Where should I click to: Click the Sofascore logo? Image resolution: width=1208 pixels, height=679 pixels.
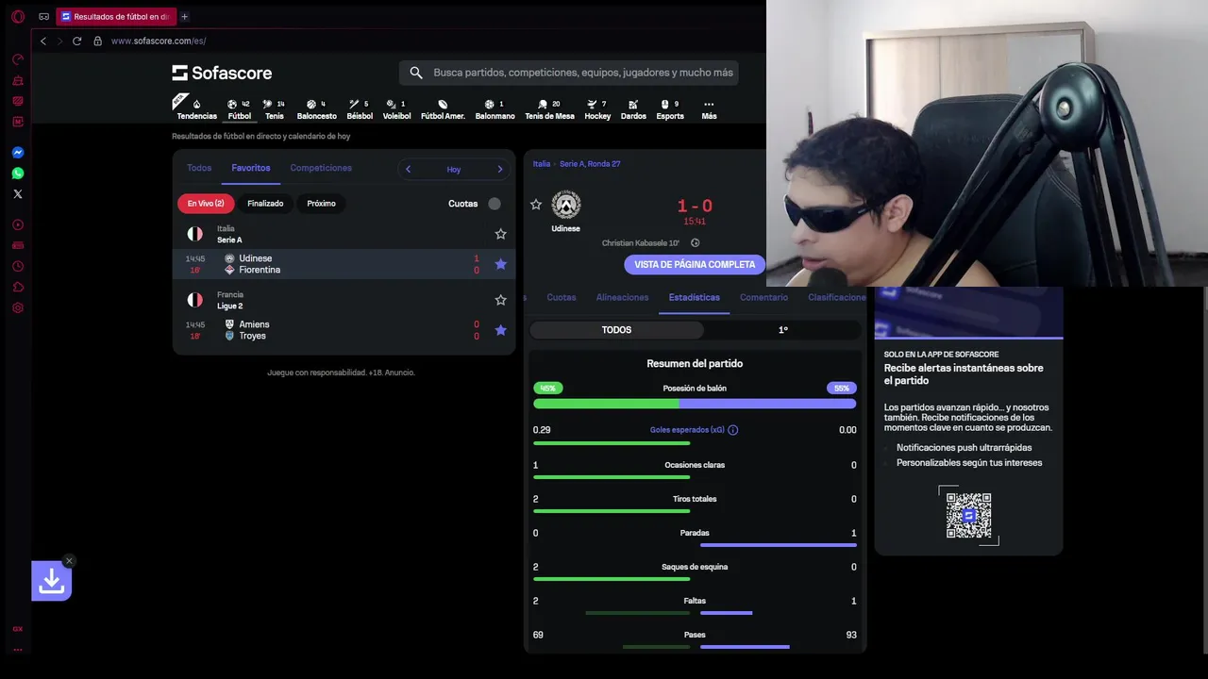tap(222, 73)
